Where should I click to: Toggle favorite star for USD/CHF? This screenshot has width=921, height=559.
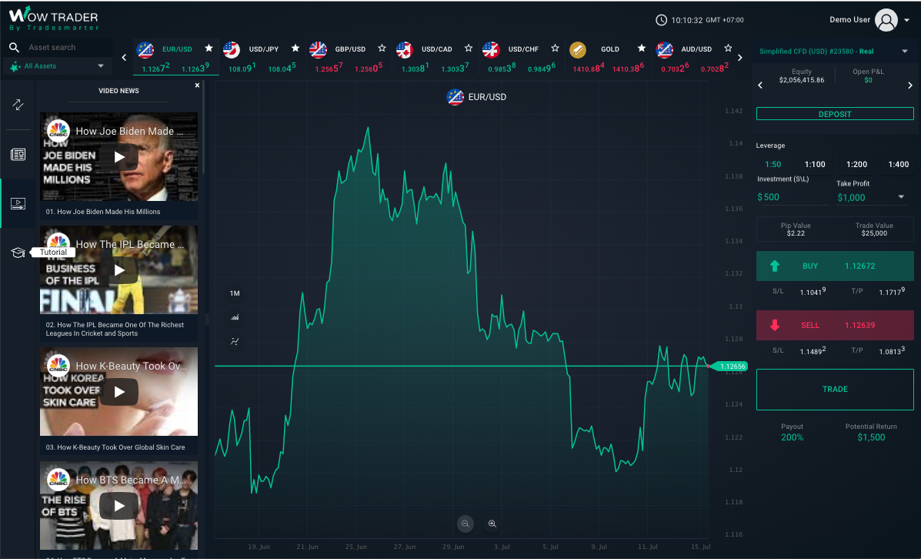(555, 49)
